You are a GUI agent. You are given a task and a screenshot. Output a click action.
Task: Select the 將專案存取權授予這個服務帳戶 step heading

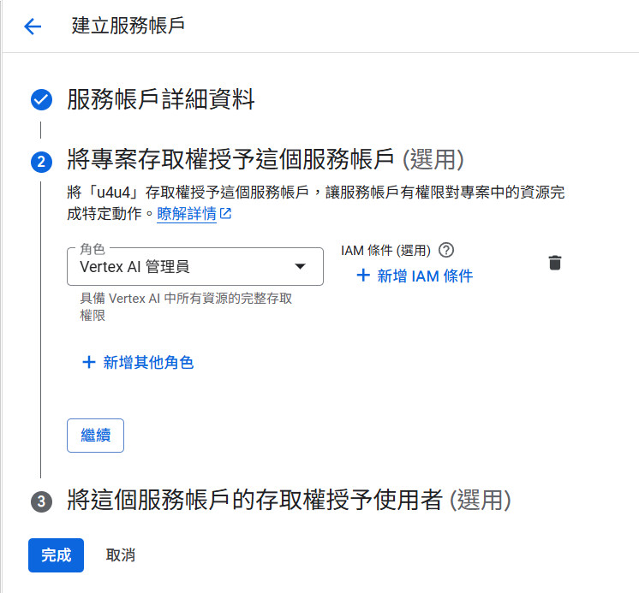pyautogui.click(x=230, y=159)
